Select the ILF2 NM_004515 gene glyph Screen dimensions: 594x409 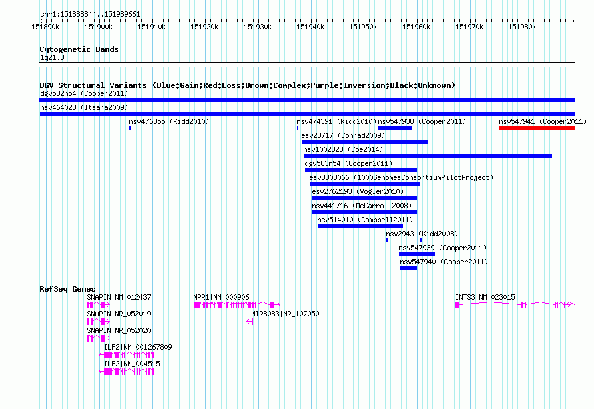tap(126, 372)
